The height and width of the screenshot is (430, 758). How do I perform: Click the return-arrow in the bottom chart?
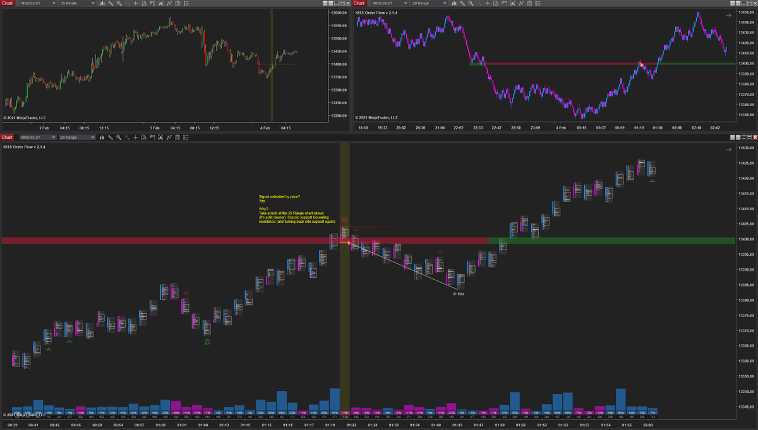click(728, 149)
